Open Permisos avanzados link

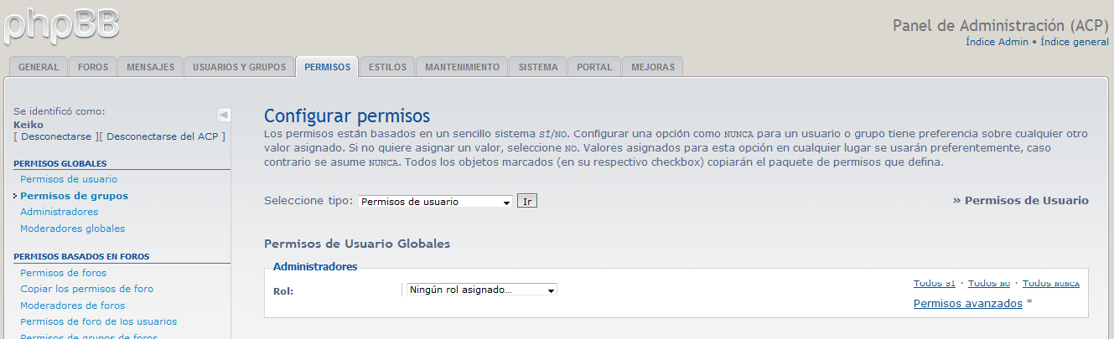coord(967,304)
